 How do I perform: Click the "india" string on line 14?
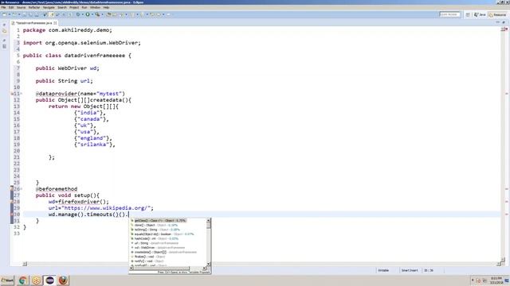tap(89, 113)
